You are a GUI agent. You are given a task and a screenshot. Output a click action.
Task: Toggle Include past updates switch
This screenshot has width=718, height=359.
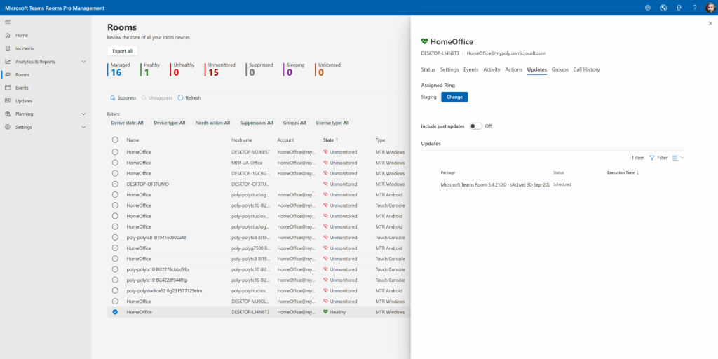(x=476, y=126)
